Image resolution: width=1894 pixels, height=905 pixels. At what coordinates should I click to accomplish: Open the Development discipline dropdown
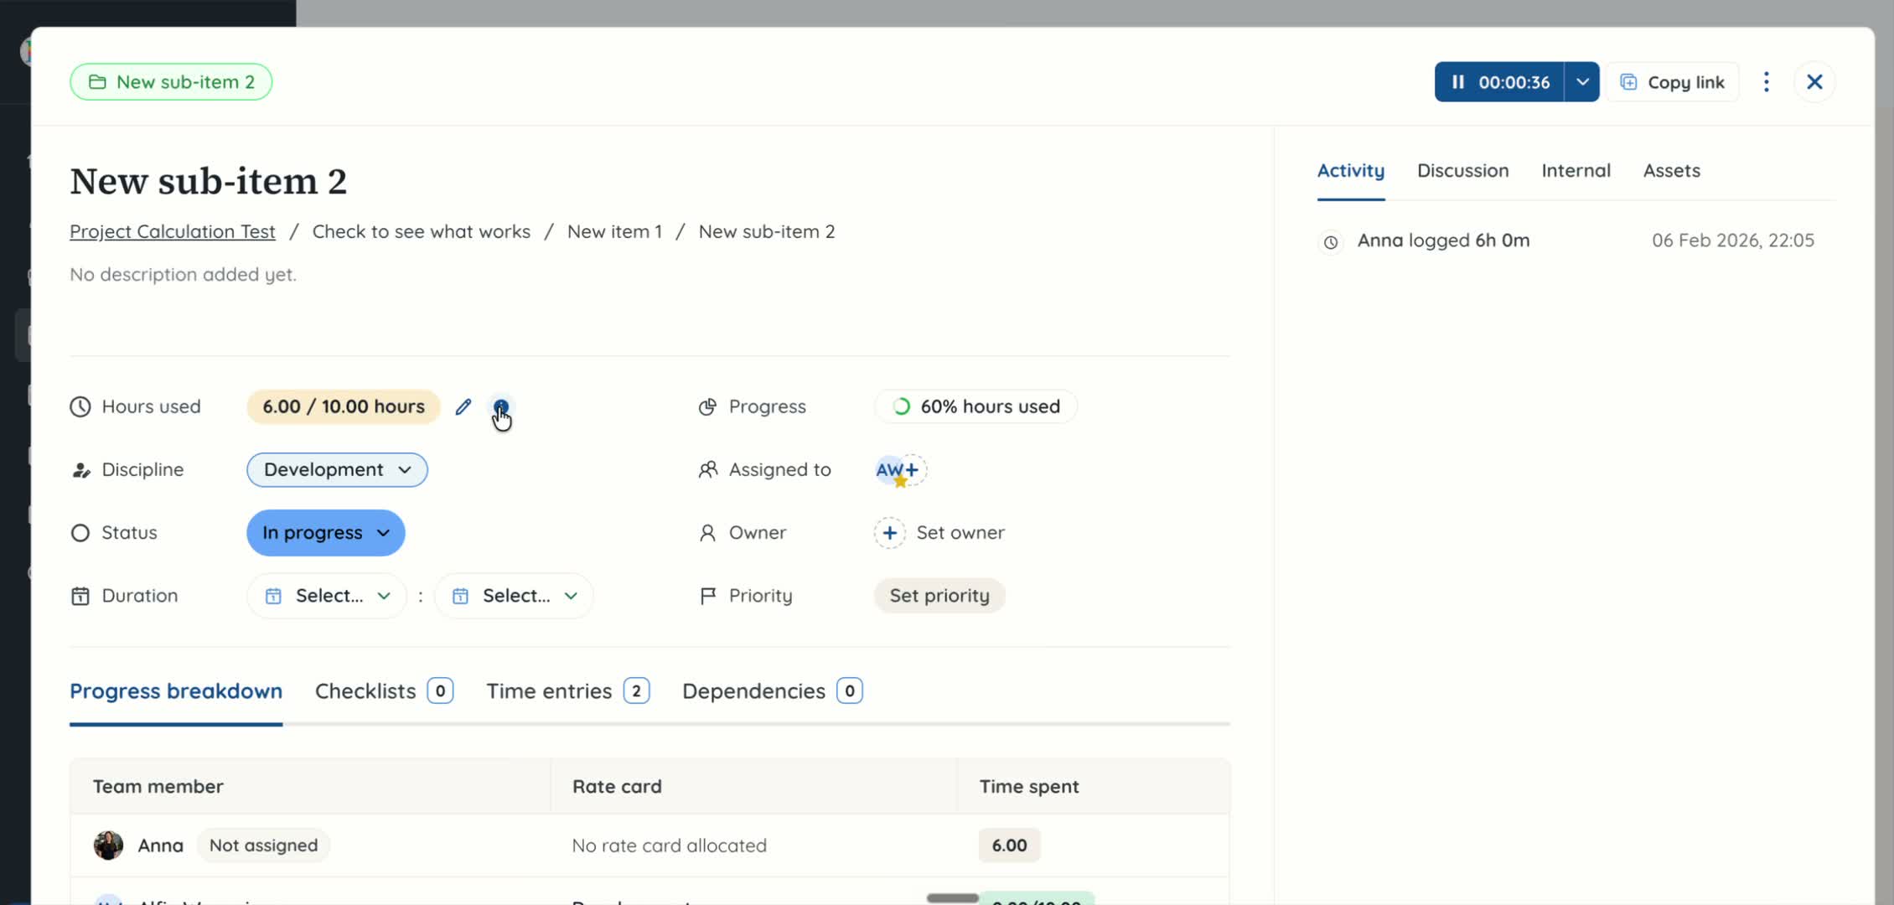337,469
